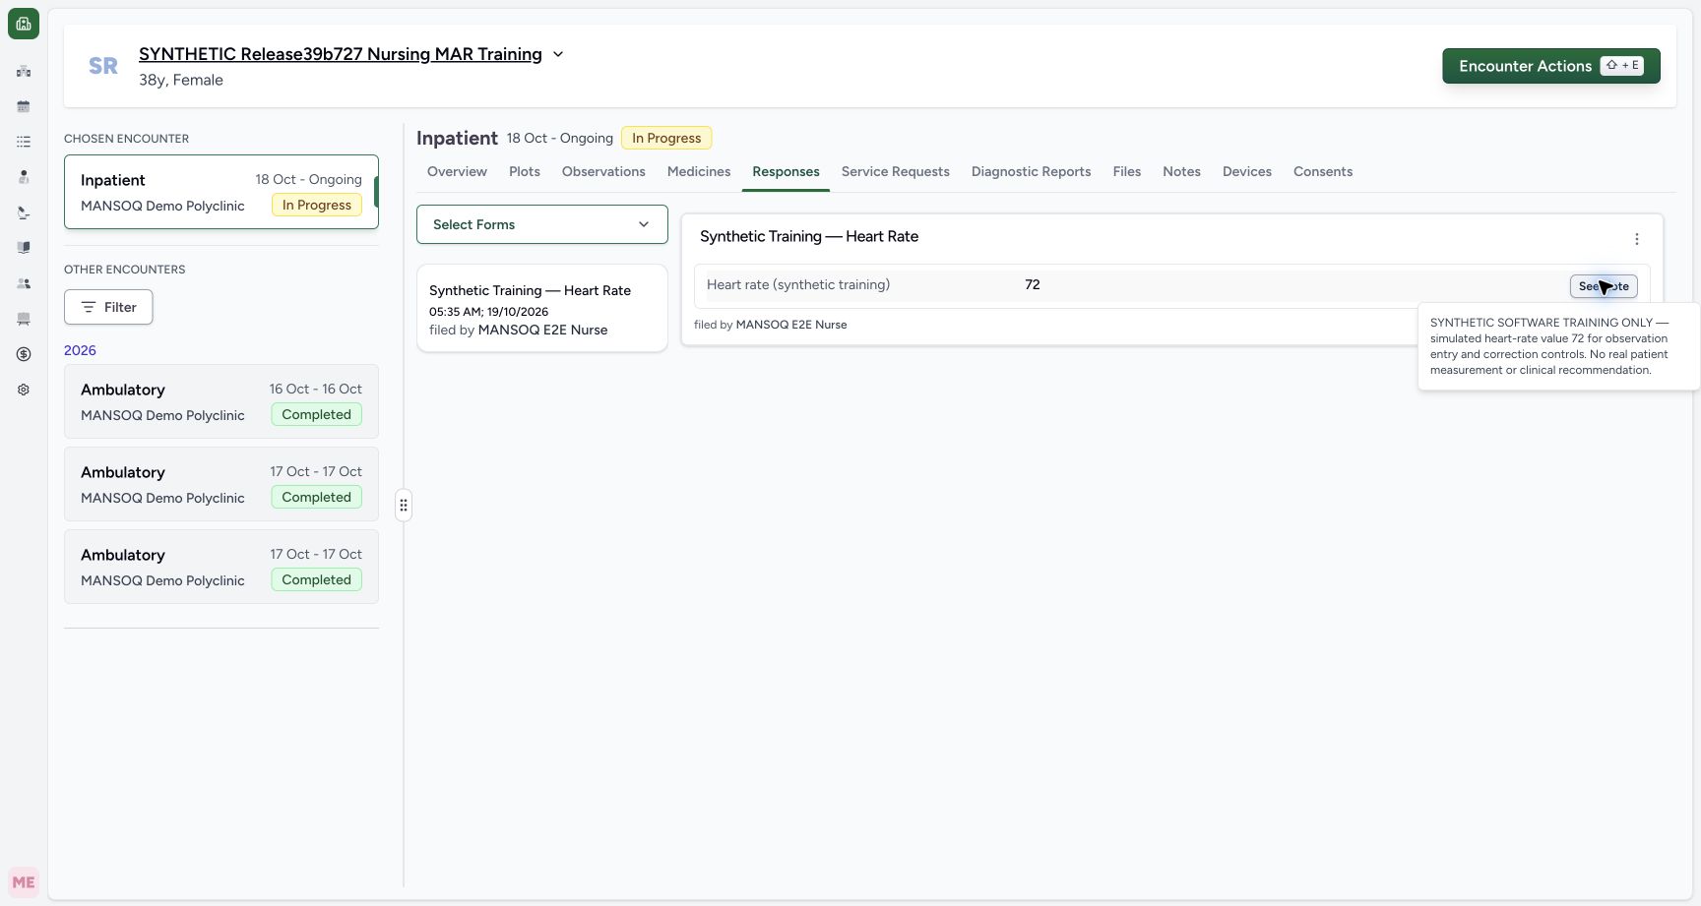Click the heart rate value 72
This screenshot has height=906, width=1701.
click(x=1033, y=284)
